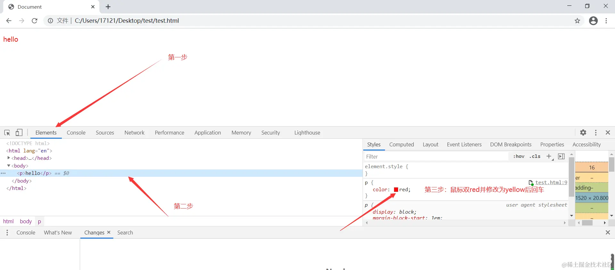This screenshot has height=270, width=615.
Task: Open the What's New drawer tab
Action: tap(58, 233)
